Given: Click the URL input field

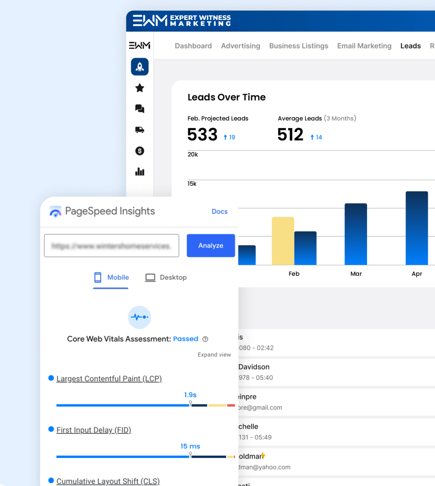Looking at the screenshot, I should point(112,246).
